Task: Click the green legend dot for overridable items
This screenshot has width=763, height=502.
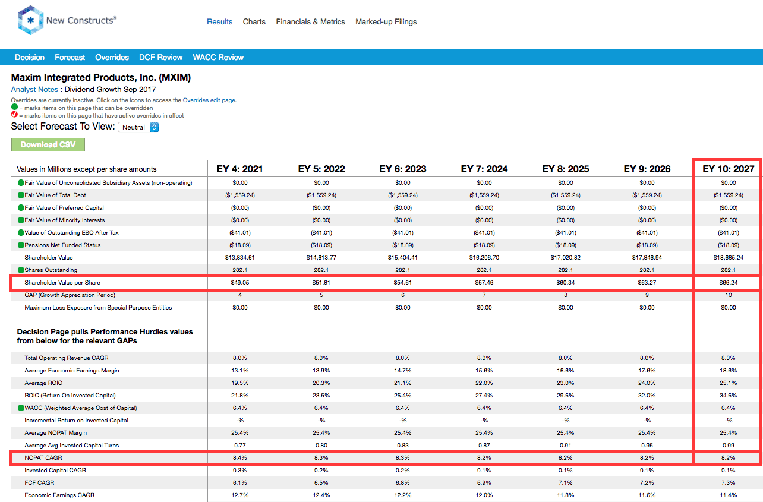Action: pos(14,108)
